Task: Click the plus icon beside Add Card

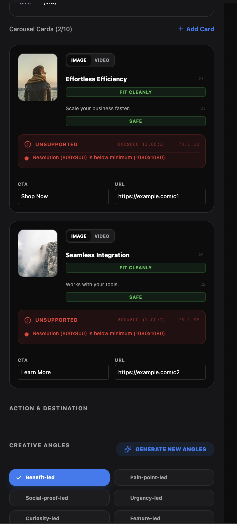Action: [x=180, y=29]
